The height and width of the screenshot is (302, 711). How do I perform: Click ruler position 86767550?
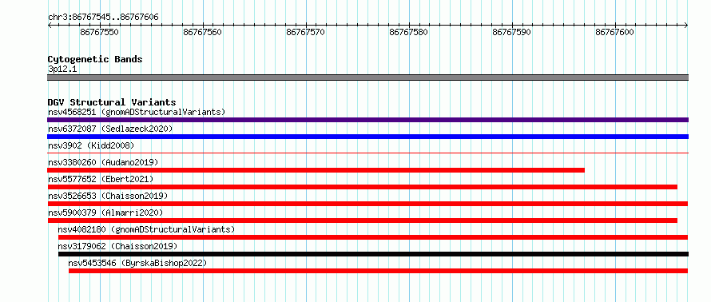99,32
